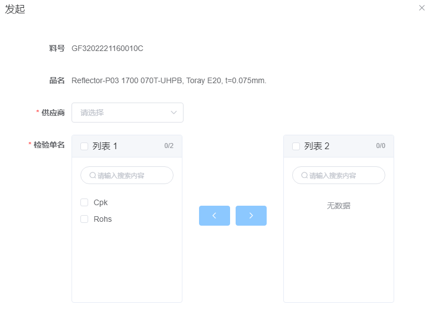Toggle select-all checkbox for 列表 2

point(296,146)
